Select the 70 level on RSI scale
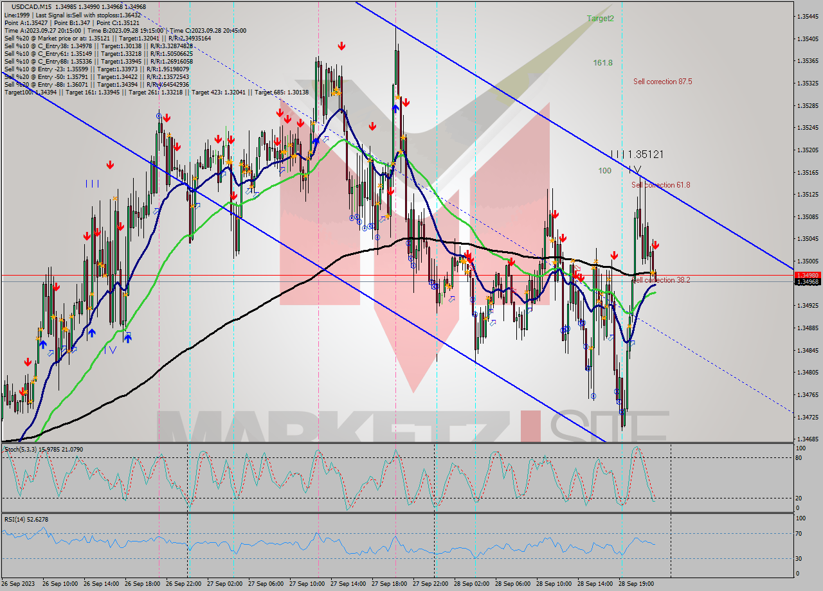Image resolution: width=823 pixels, height=591 pixels. (x=800, y=533)
